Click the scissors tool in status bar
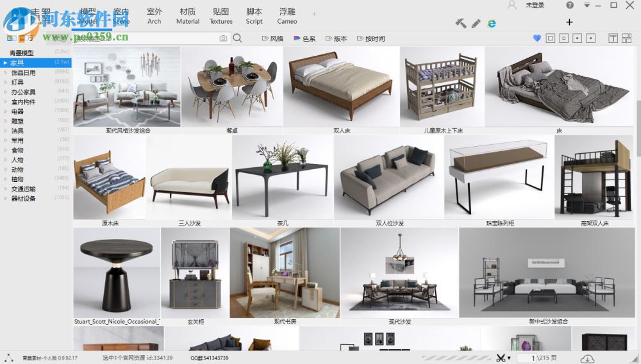 click(501, 358)
